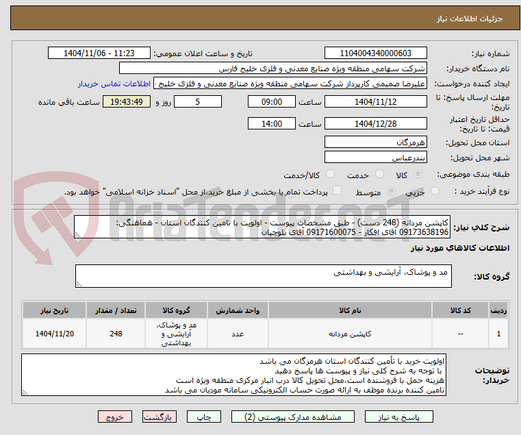The width and height of the screenshot is (521, 435).
Task: Click the کد کالا column header
Action: point(460,310)
